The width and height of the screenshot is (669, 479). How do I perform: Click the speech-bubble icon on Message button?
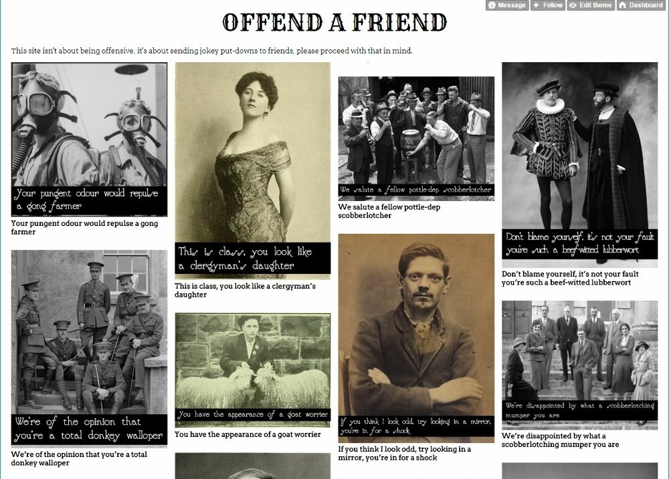pyautogui.click(x=490, y=5)
